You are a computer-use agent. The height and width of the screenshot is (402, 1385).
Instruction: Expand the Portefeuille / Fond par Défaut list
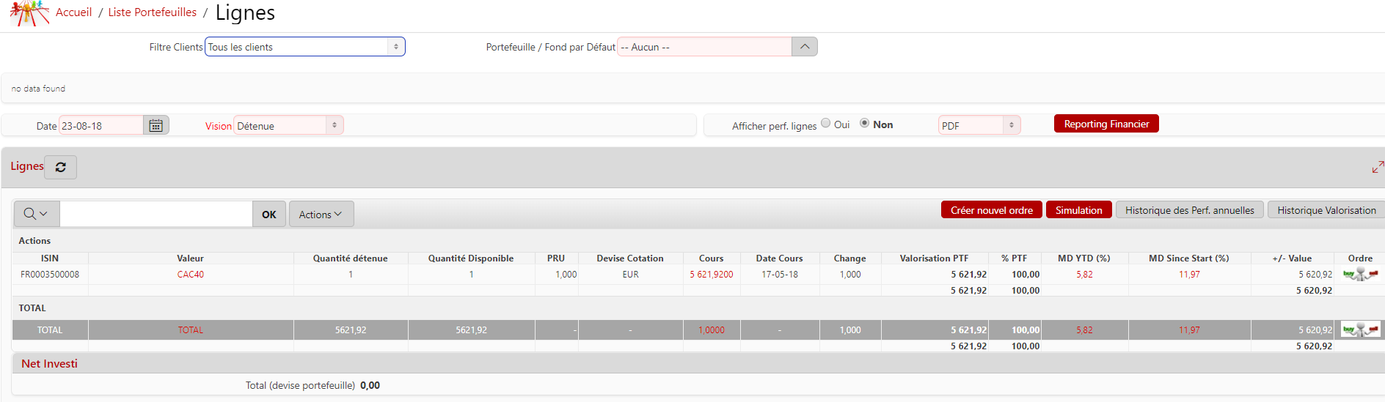(805, 47)
